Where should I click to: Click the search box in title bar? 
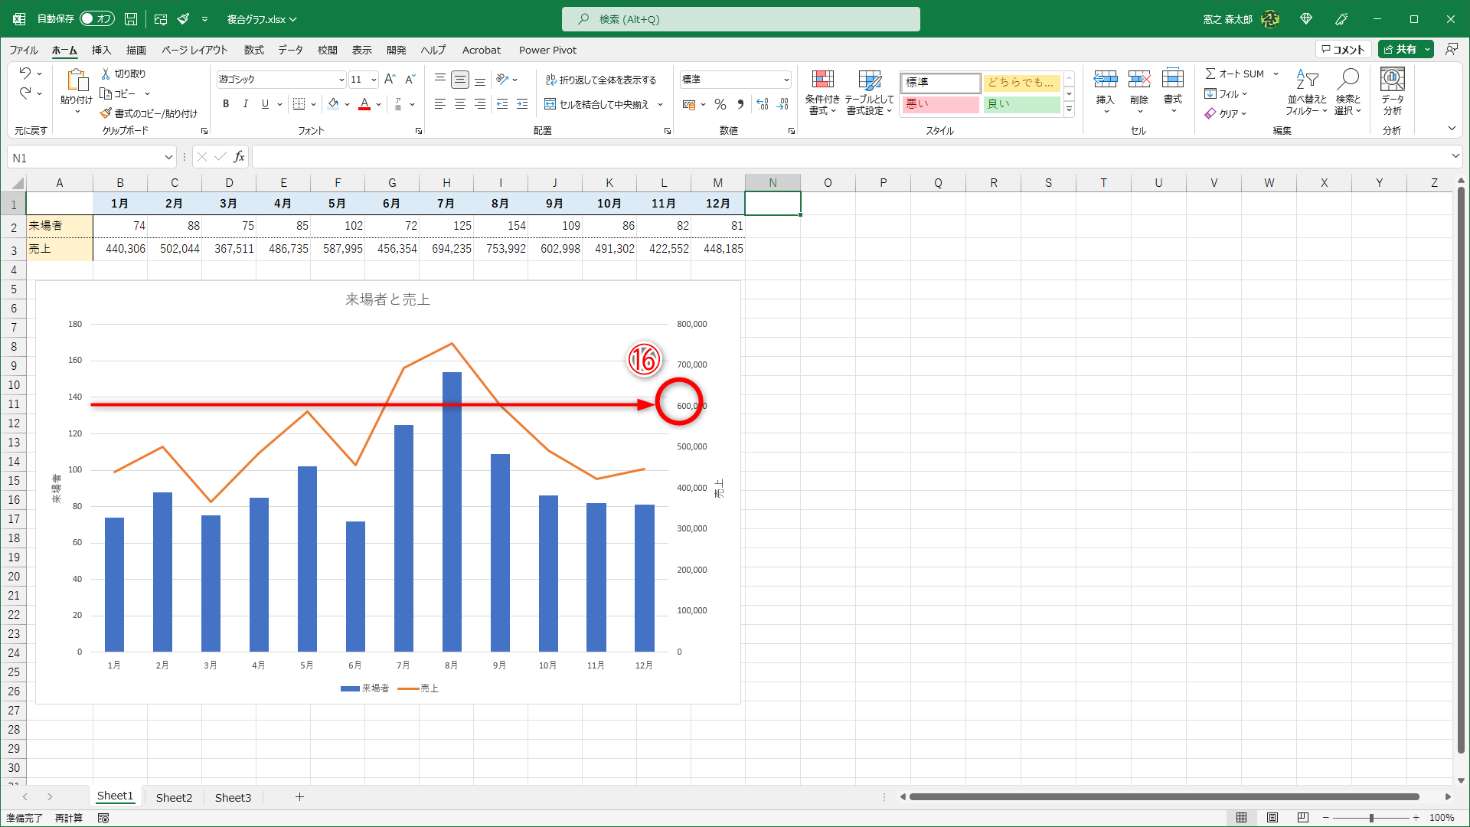pyautogui.click(x=740, y=19)
